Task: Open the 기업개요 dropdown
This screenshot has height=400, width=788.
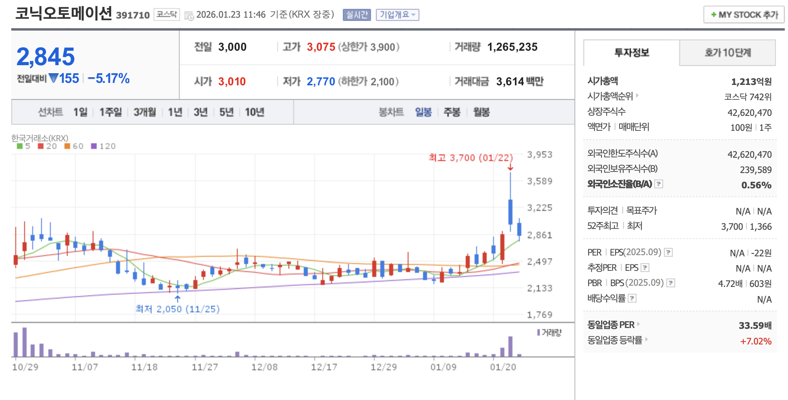Action: (x=397, y=15)
